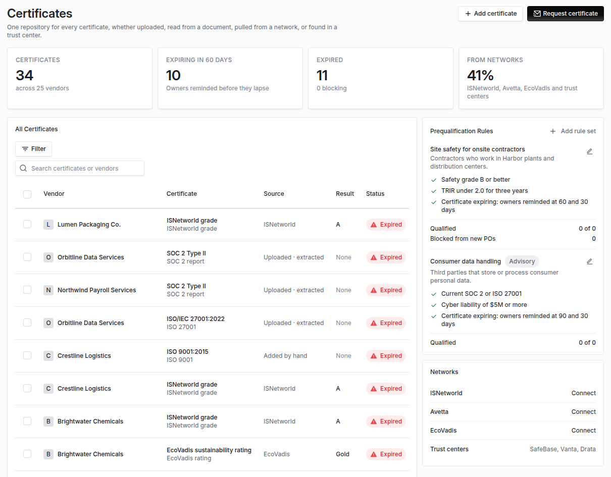Open Northwind Payroll Services vendor name

[x=96, y=290]
